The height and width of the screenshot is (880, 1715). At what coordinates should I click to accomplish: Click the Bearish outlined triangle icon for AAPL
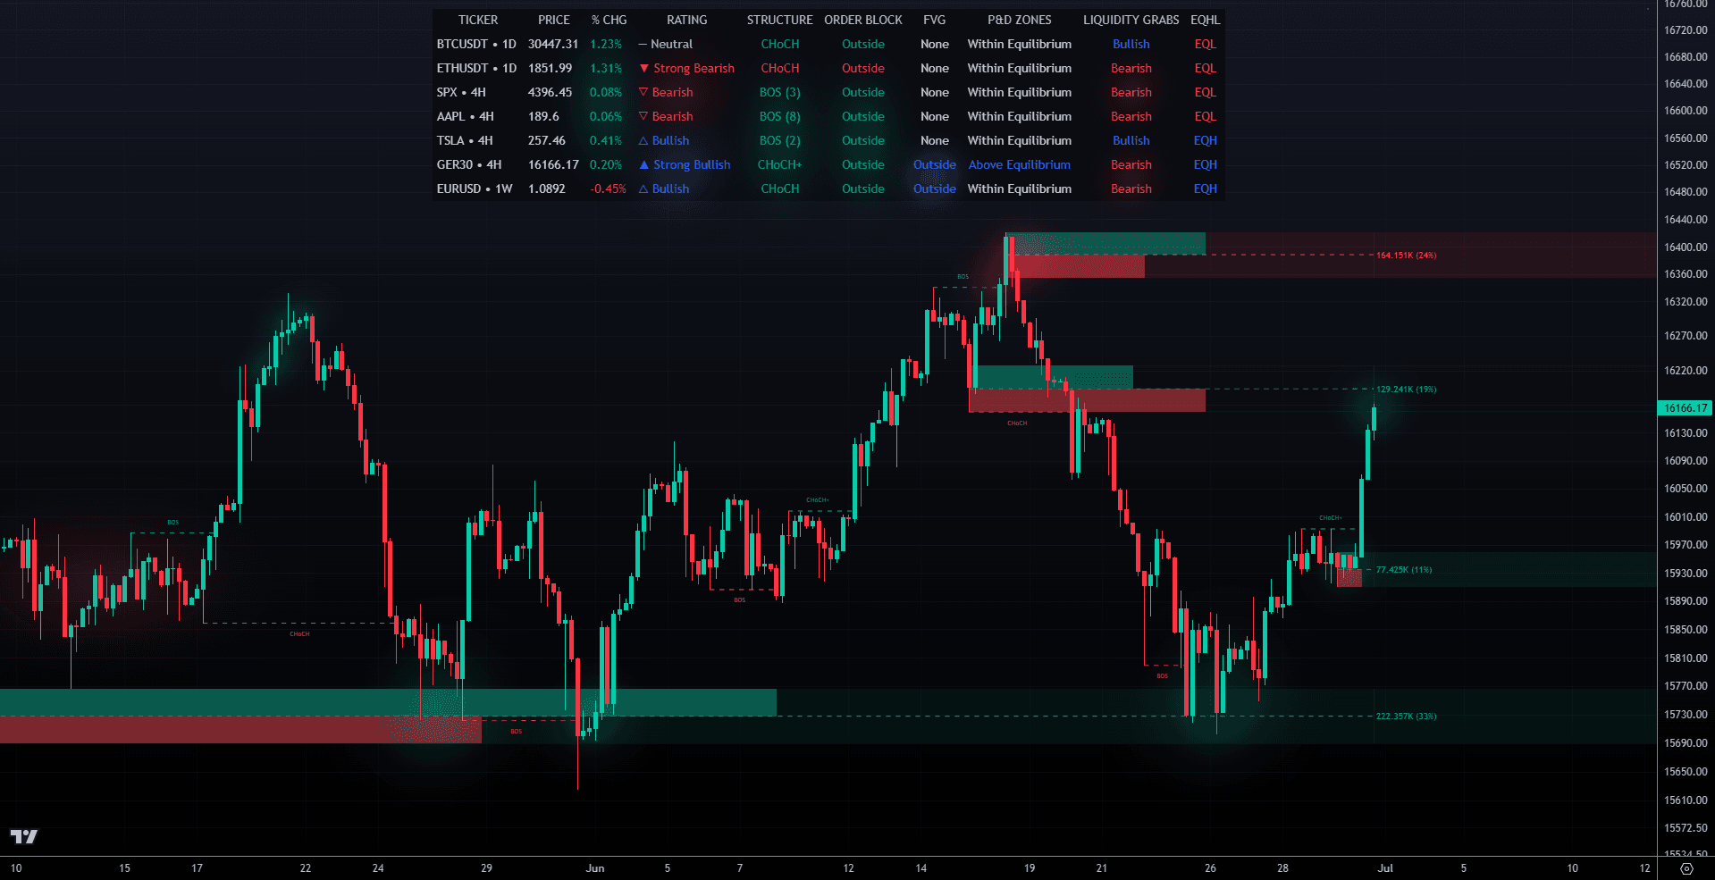point(643,116)
